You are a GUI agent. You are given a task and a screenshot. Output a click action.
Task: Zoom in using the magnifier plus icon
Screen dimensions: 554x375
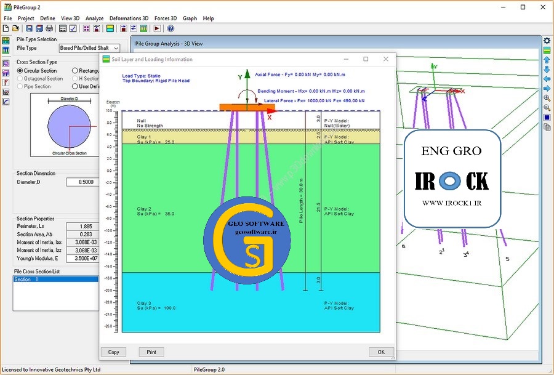click(547, 99)
